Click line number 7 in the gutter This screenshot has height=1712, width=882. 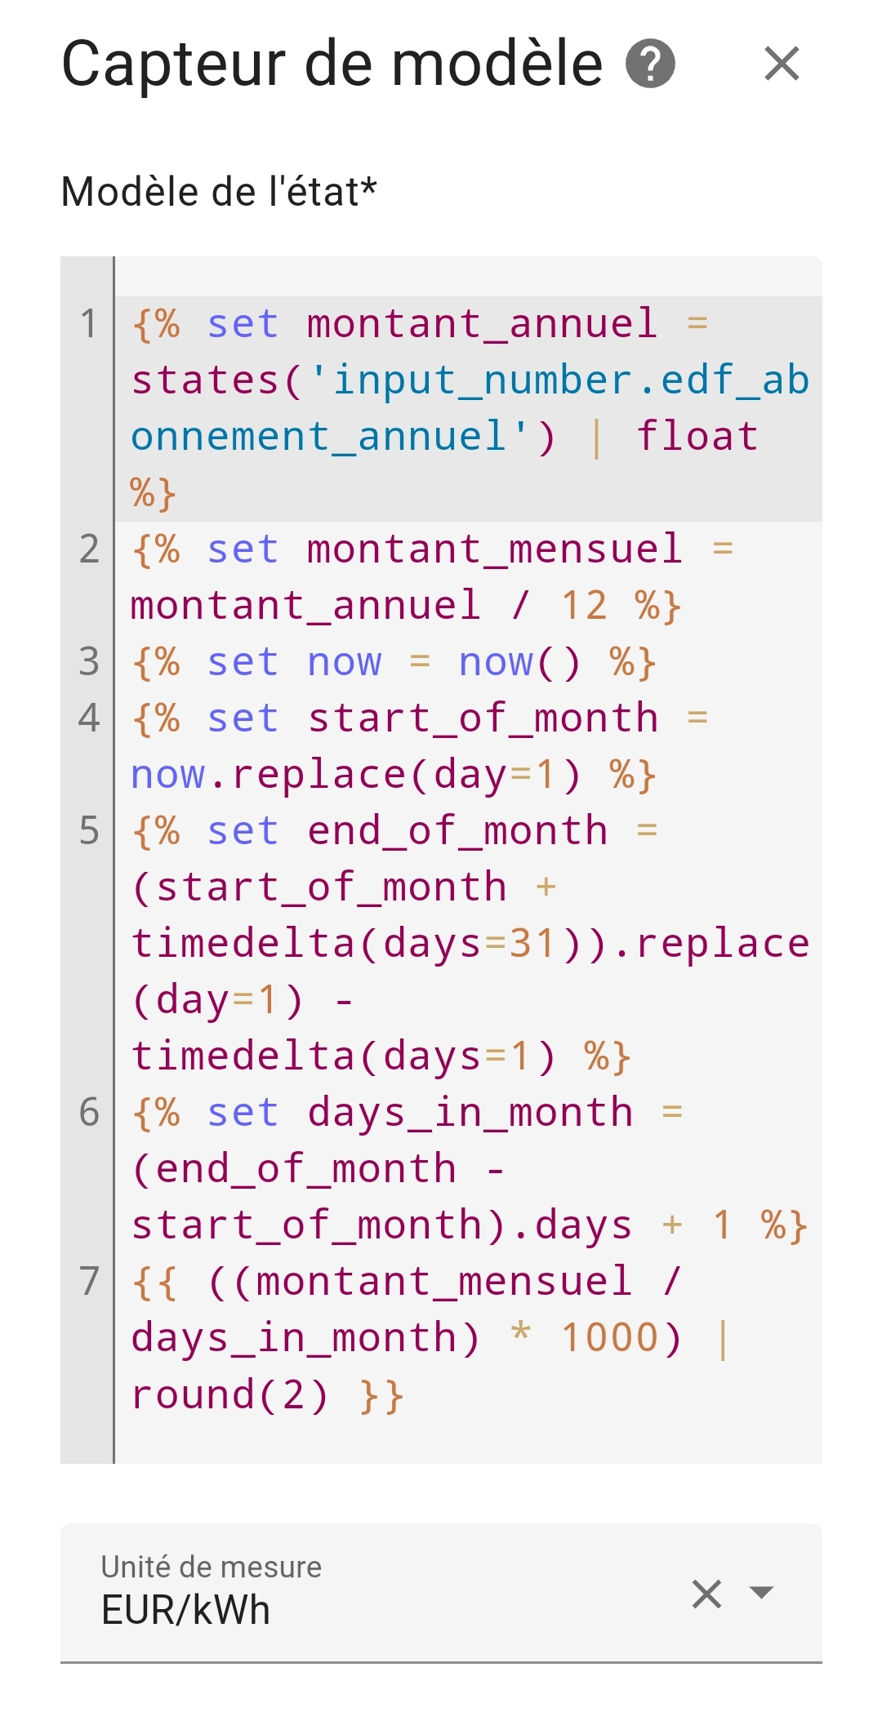click(89, 1281)
